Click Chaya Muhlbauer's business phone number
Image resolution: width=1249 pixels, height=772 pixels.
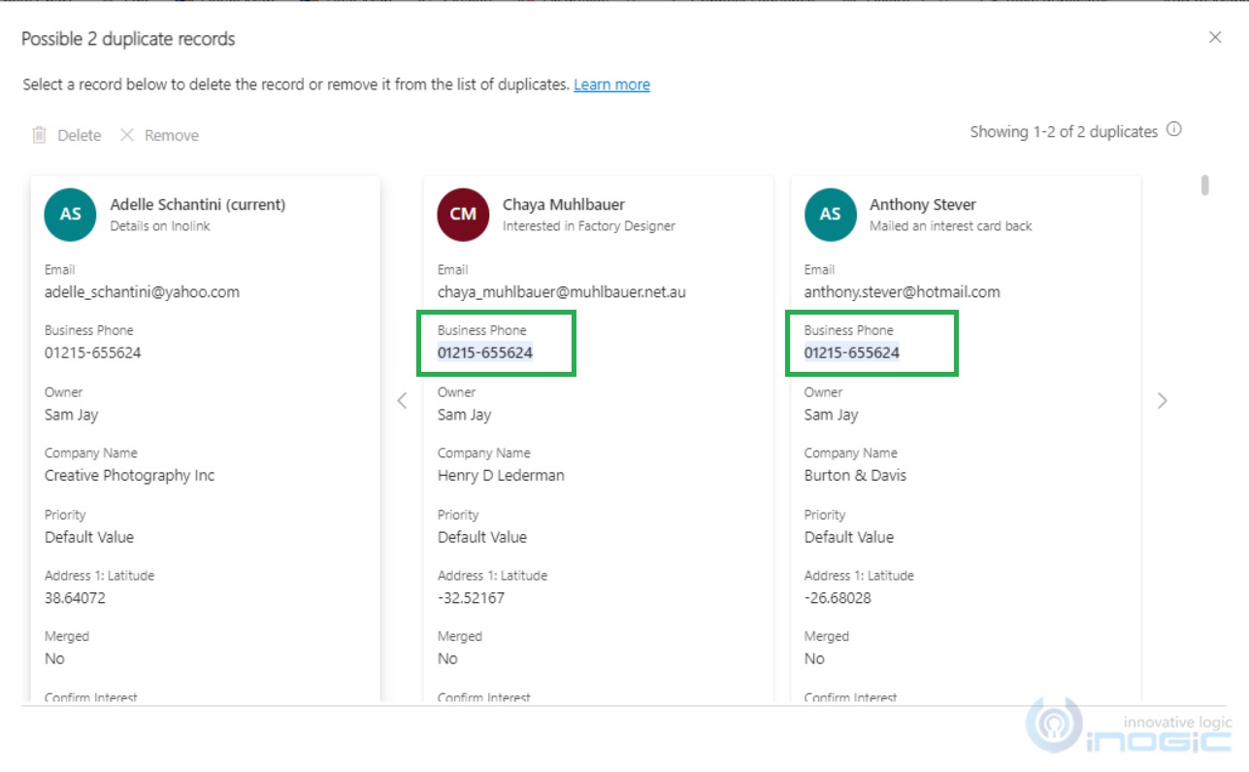[x=485, y=352]
